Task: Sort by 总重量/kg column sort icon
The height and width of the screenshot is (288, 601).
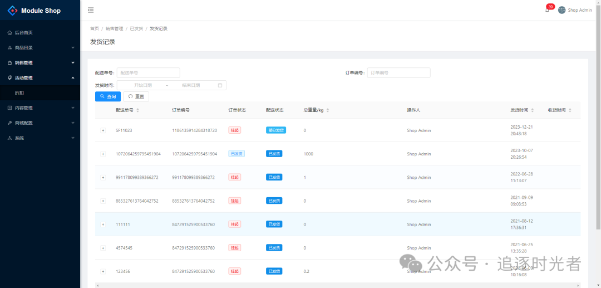Action: (328, 110)
